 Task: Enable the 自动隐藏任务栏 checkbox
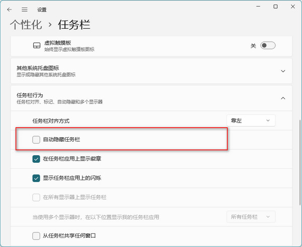pos(36,140)
